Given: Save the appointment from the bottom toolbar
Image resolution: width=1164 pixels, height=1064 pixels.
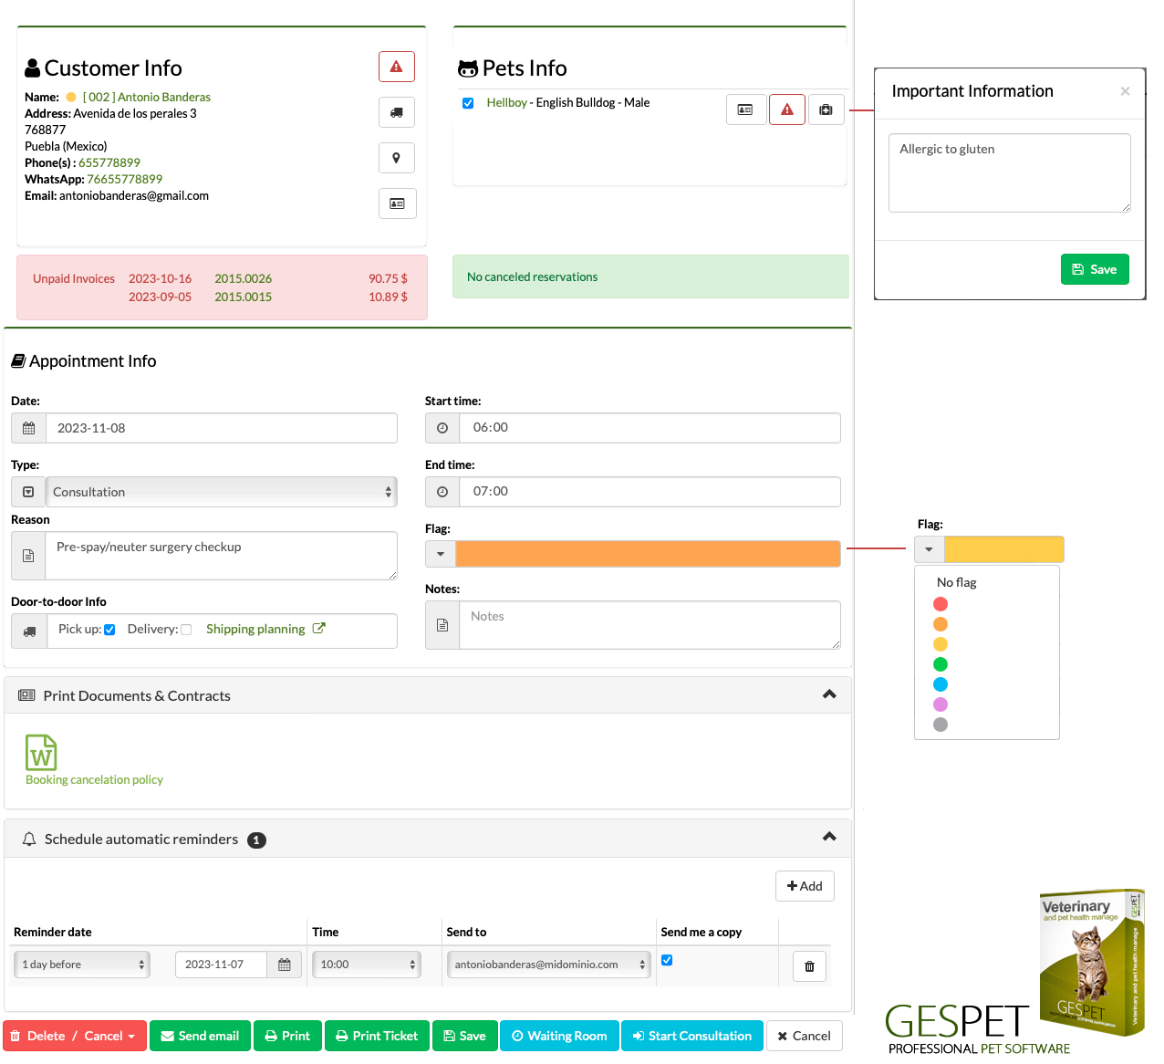Looking at the screenshot, I should tap(465, 1036).
